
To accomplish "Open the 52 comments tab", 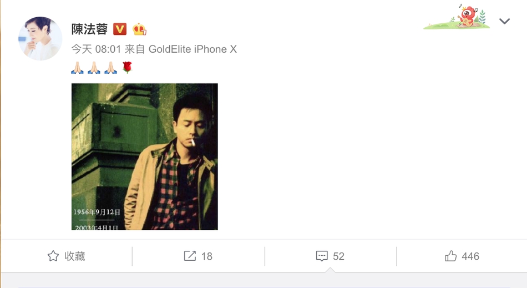I will pos(331,256).
